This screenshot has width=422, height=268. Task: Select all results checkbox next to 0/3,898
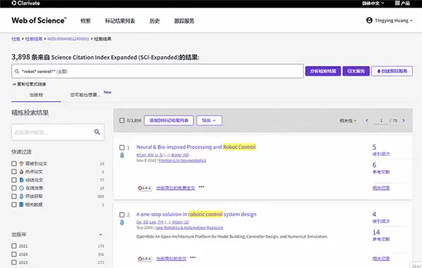pyautogui.click(x=122, y=120)
